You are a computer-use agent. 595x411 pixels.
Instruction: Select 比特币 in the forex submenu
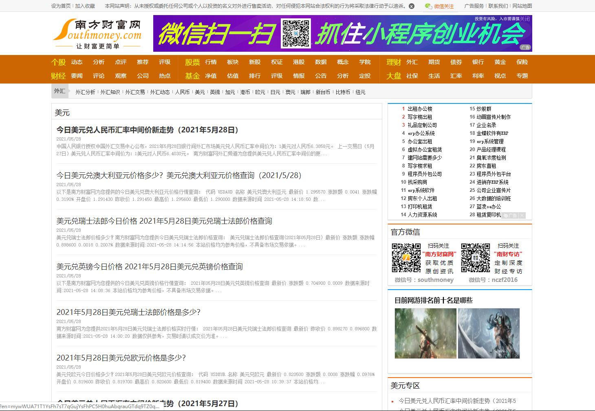(342, 92)
